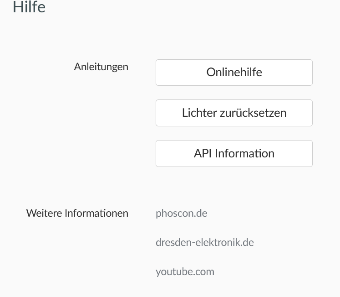
Task: Click the Anleitungen section label
Action: [x=101, y=67]
